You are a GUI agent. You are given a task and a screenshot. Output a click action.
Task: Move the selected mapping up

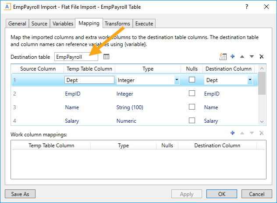coord(242,57)
